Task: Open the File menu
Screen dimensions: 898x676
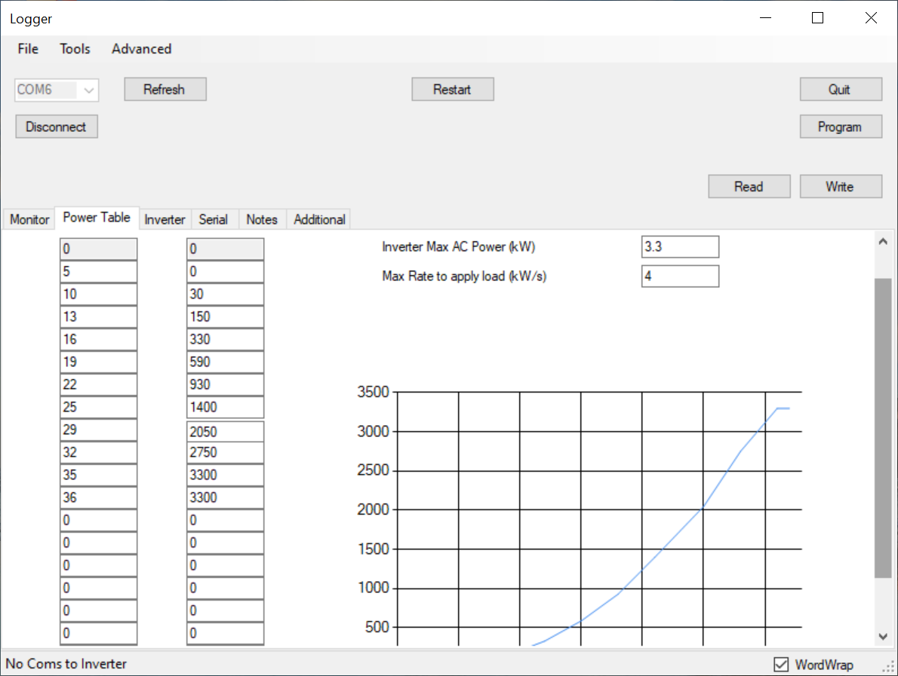Action: pyautogui.click(x=28, y=49)
